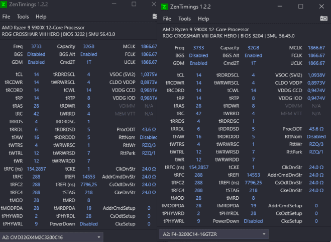This screenshot has height=242, width=331.
Task: Click RttWr value RZQ/3 in left window
Action: 149,145
